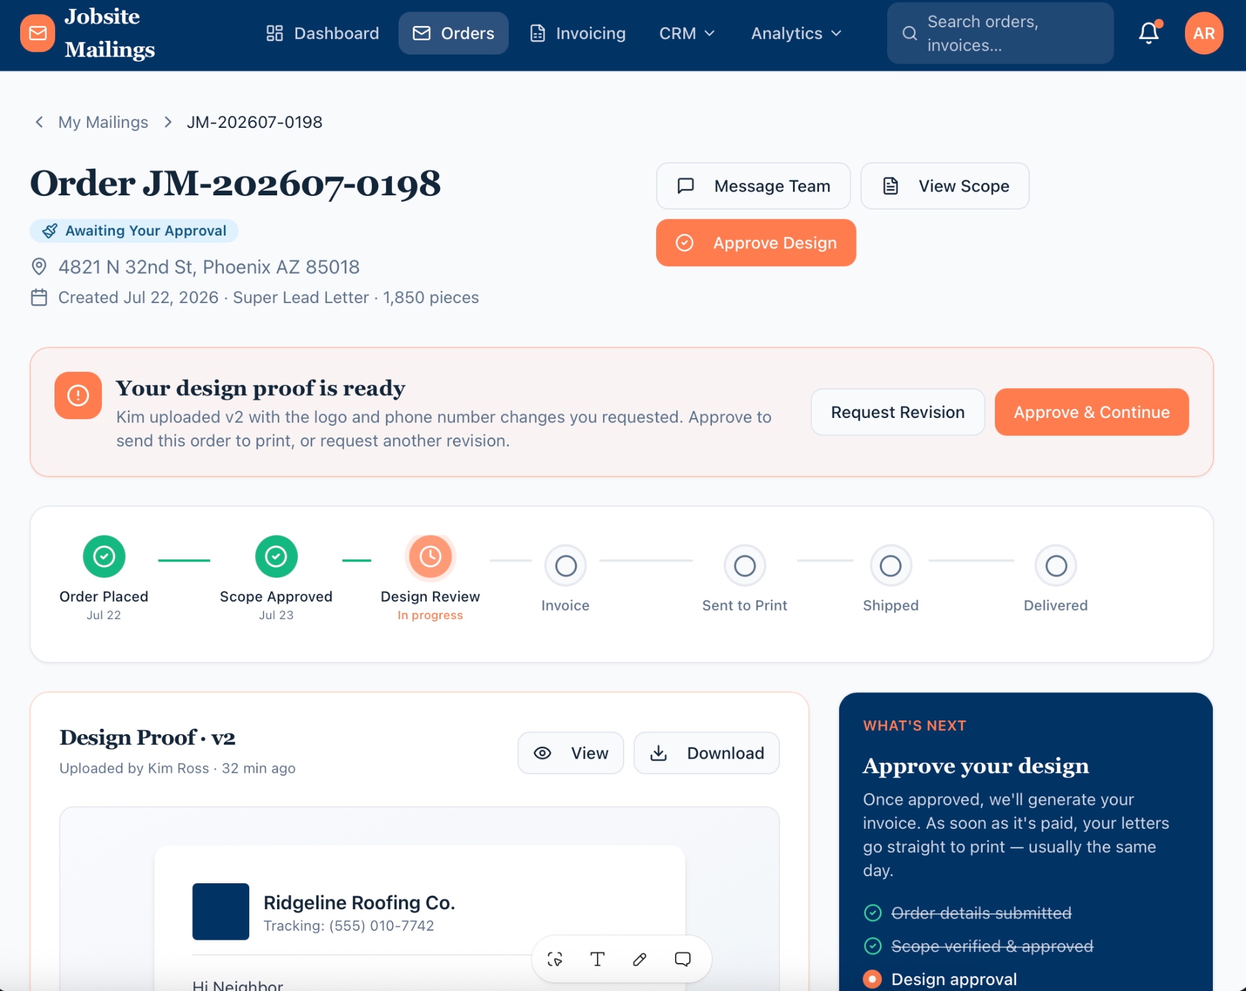
Task: Click the Shipped step circle
Action: click(x=890, y=566)
